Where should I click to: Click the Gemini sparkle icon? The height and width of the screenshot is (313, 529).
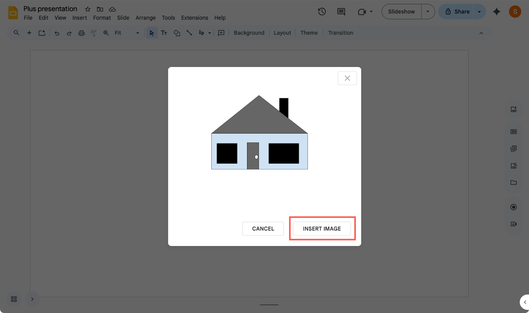[496, 12]
